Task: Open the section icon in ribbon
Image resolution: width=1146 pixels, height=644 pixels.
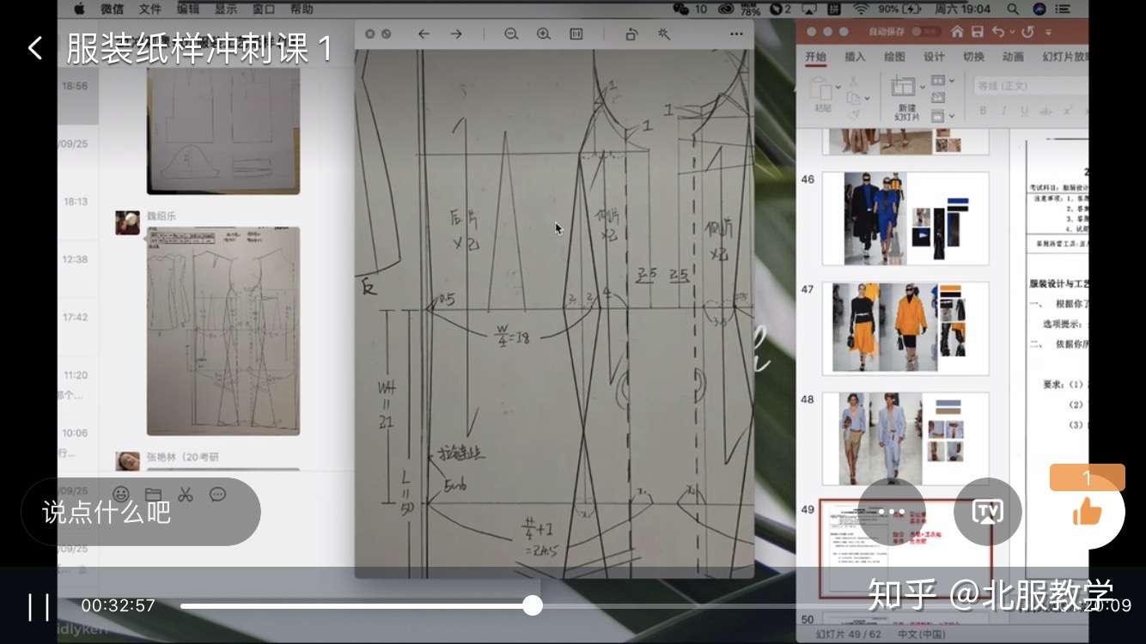Action: tap(937, 115)
